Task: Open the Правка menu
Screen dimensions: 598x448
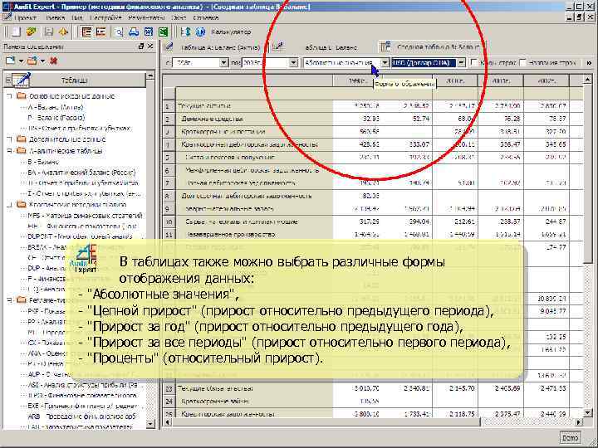Action: pos(56,17)
